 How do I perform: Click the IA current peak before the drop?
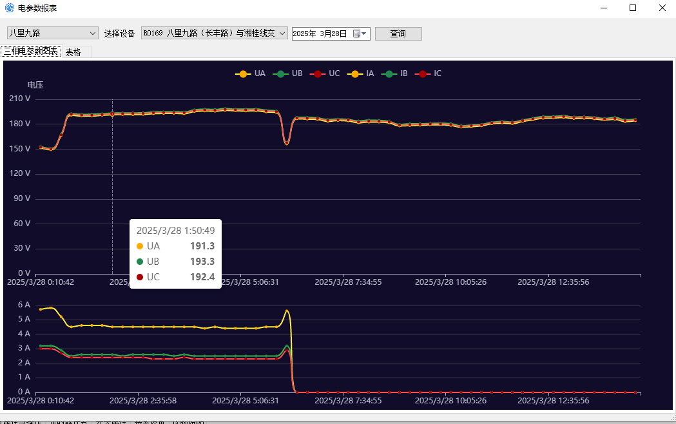287,311
